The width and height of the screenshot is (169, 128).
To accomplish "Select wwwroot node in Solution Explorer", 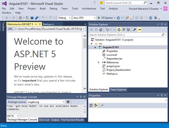I will click(112, 55).
